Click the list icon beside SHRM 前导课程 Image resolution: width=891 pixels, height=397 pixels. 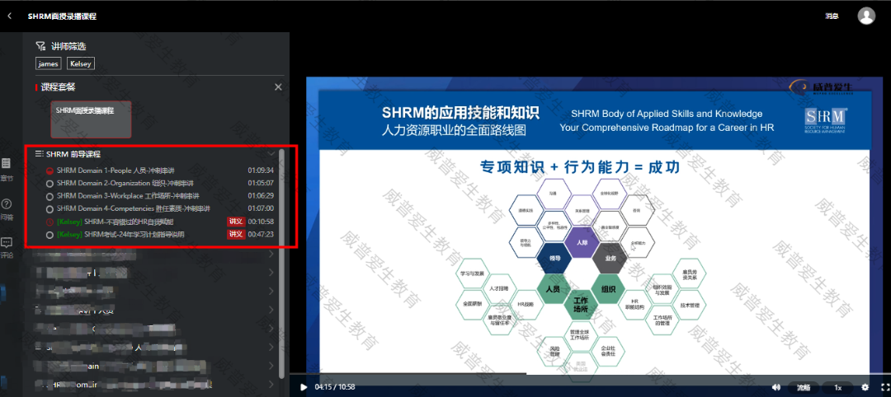40,154
